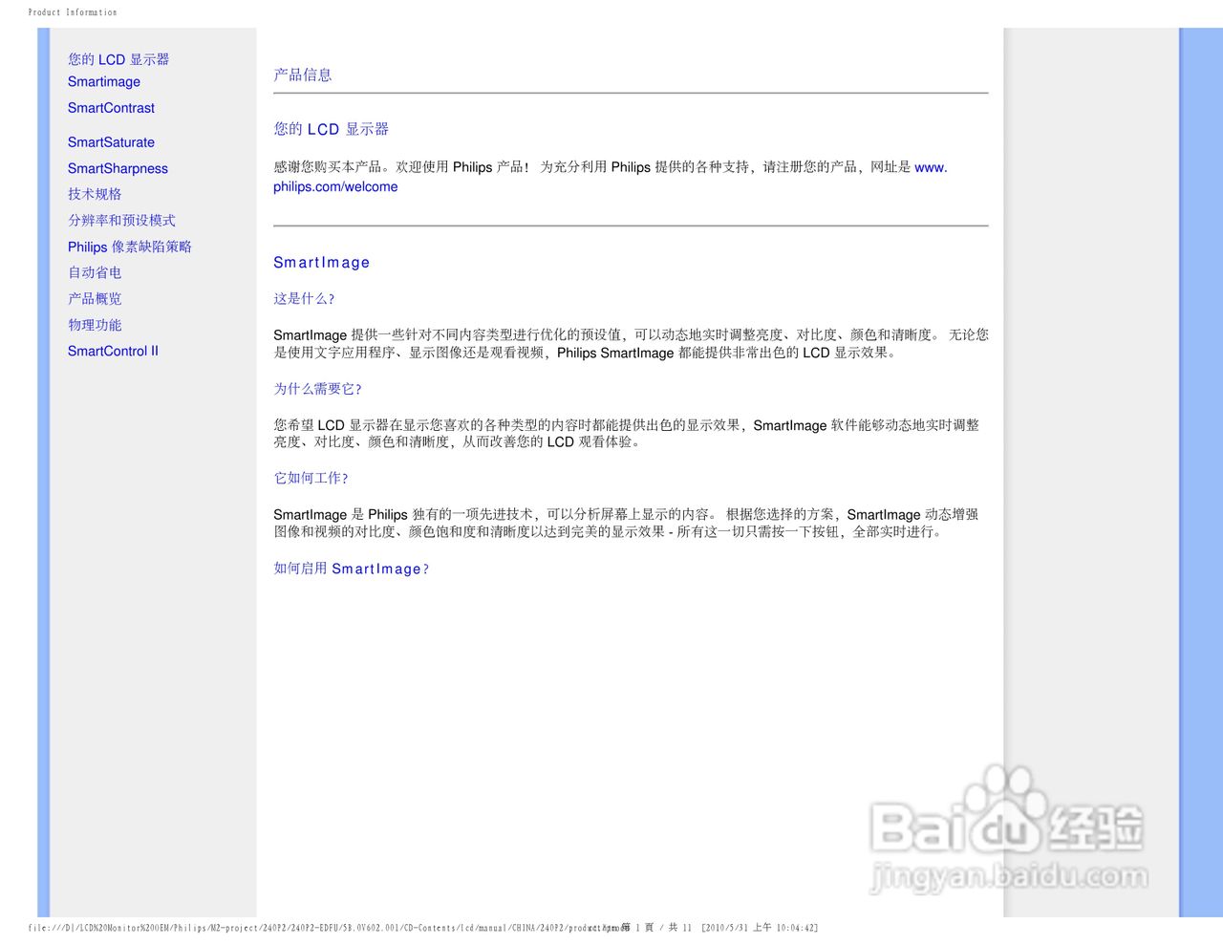Viewport: 1223px width, 945px height.
Task: Open SmartControl II sidebar link
Action: [x=113, y=351]
